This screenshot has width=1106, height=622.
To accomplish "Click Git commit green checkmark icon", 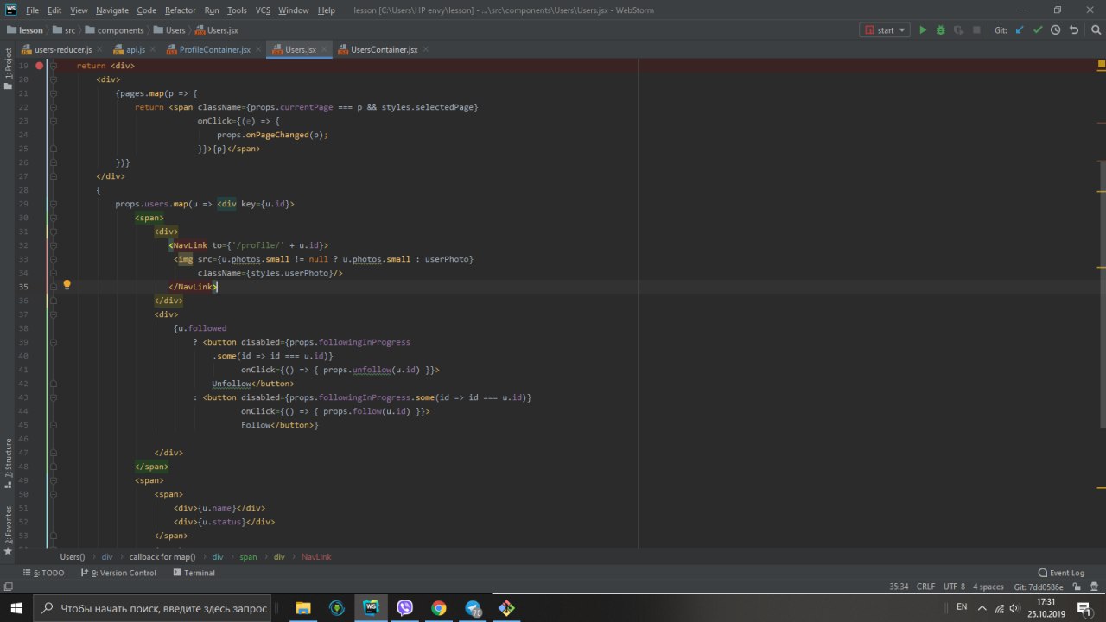I will point(1038,30).
